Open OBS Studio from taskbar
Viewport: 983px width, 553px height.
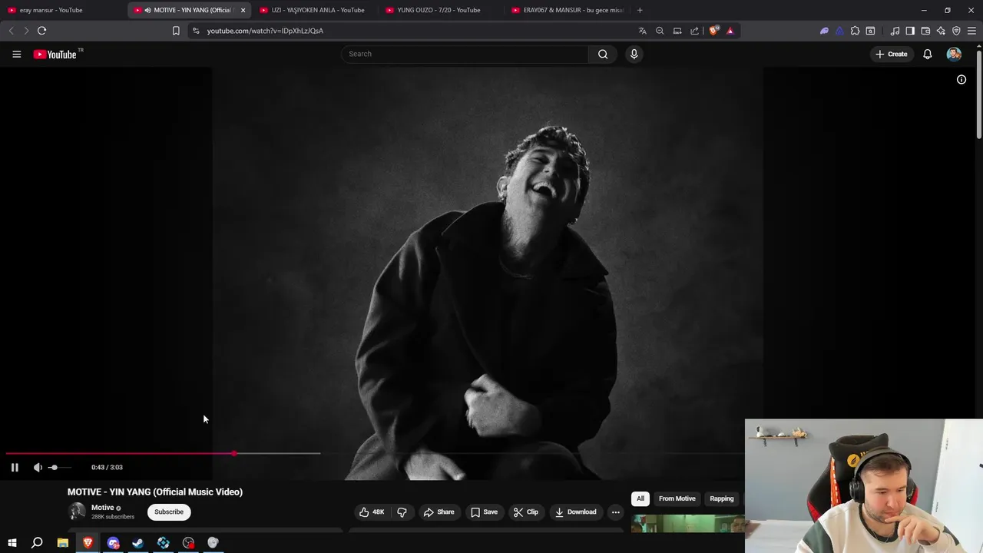coord(188,543)
